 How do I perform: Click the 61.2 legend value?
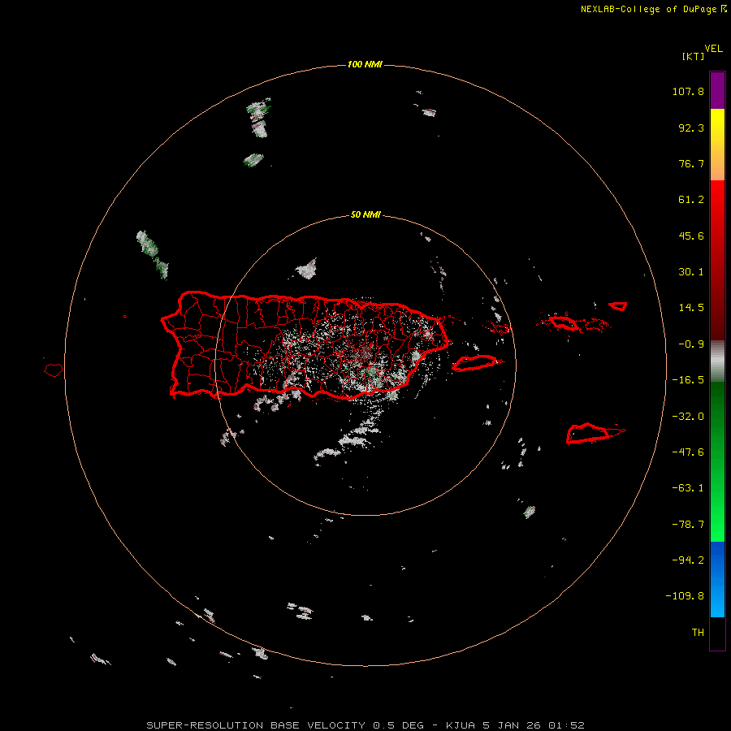tap(691, 200)
